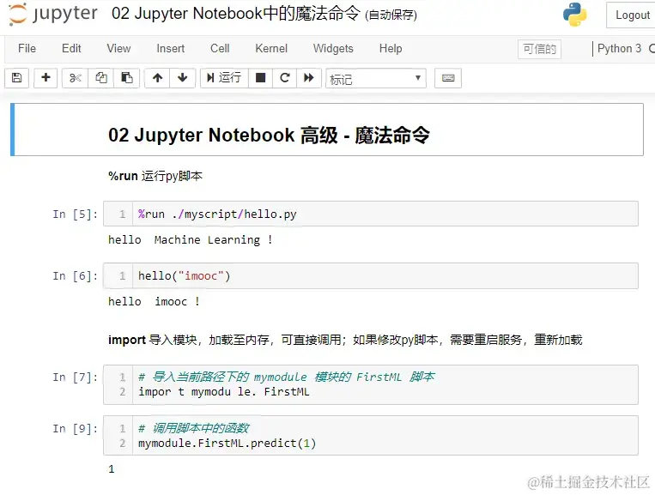Open the View menu

(x=118, y=48)
